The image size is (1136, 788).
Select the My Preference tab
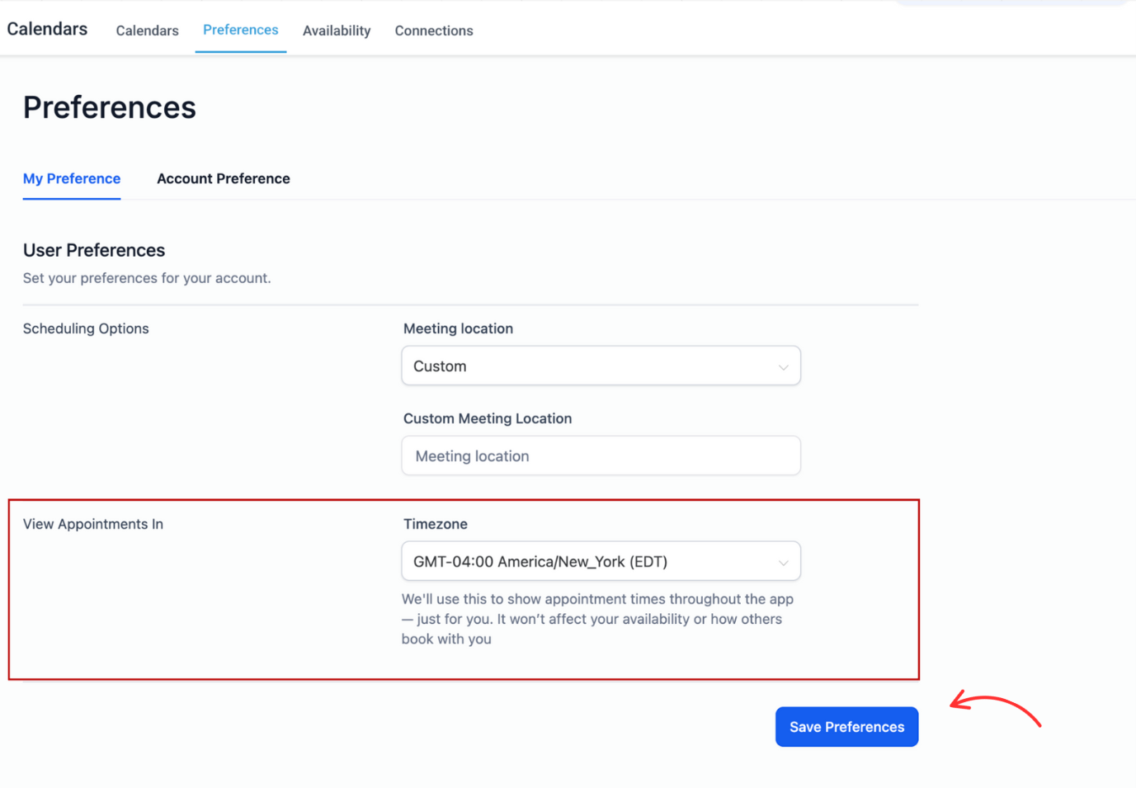[72, 178]
